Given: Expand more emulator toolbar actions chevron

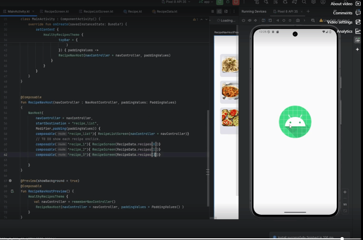Looking at the screenshot, I should [304, 21].
